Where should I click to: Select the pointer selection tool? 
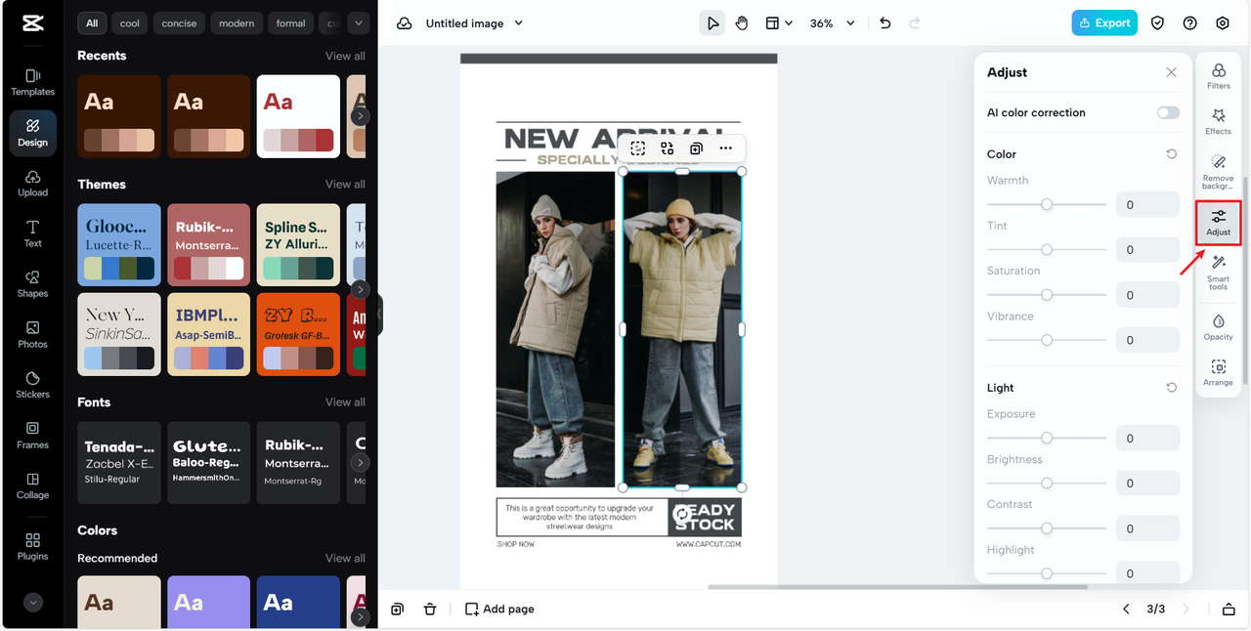712,23
